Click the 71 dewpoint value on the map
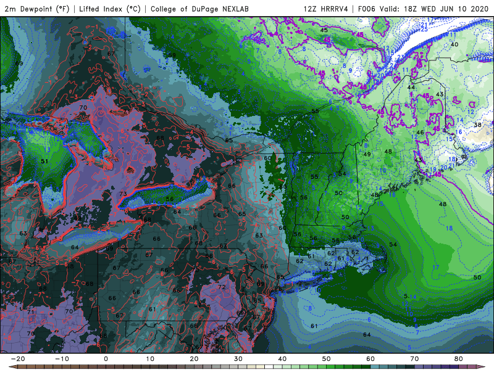The height and width of the screenshot is (370, 494). pyautogui.click(x=30, y=312)
